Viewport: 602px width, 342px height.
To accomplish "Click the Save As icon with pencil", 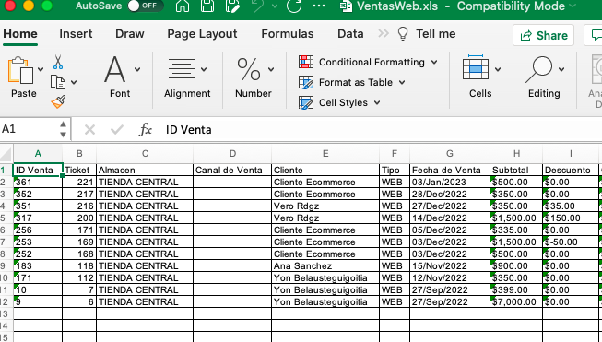I will (232, 6).
